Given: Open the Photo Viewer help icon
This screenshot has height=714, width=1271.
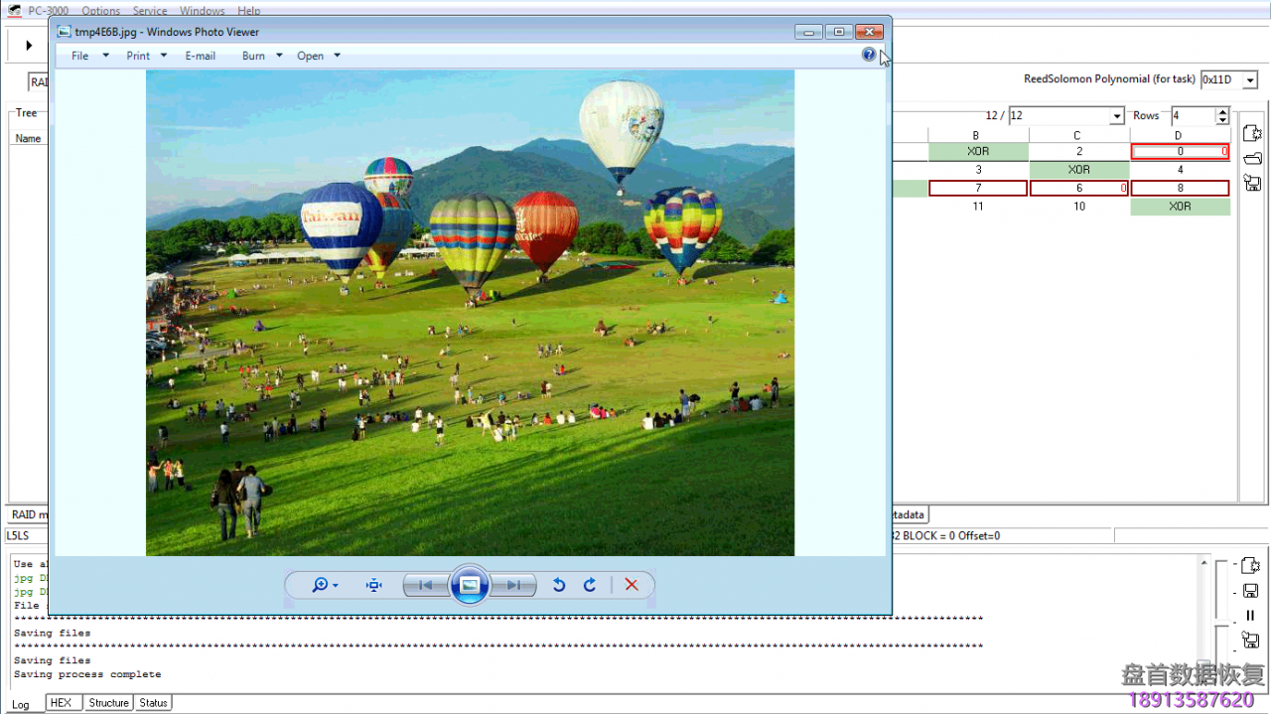Looking at the screenshot, I should (869, 55).
